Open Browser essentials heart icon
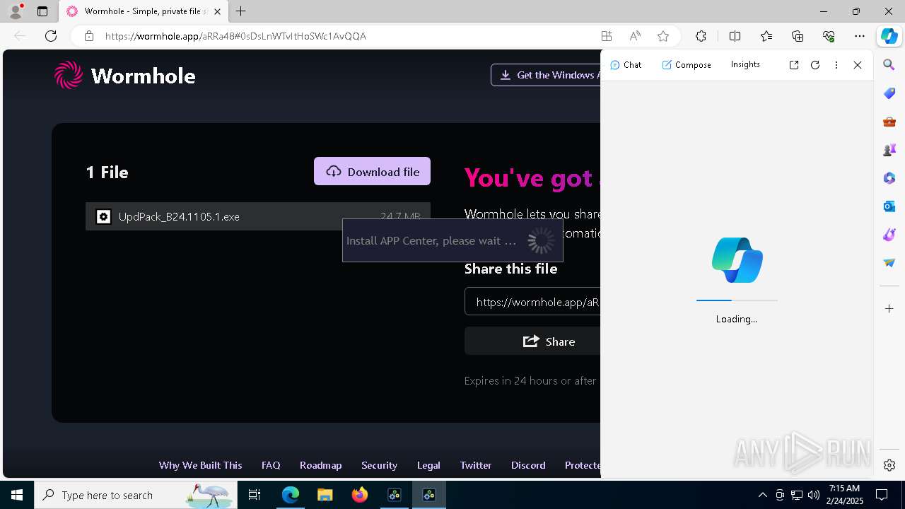905x509 pixels. point(829,36)
